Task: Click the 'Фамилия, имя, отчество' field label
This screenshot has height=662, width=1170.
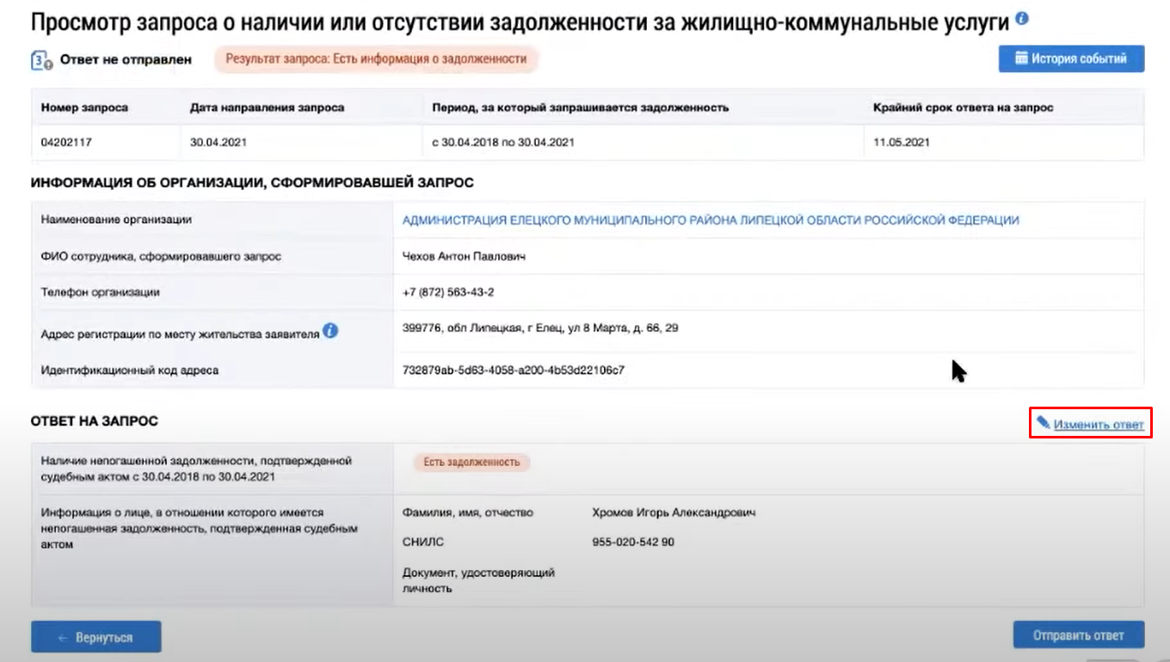Action: coord(468,512)
